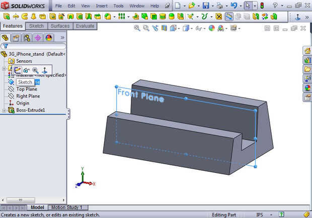
Task: Switch to the Motion Study 1 tab
Action: point(67,207)
